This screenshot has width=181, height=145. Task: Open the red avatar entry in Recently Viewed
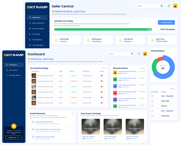pos(115,93)
